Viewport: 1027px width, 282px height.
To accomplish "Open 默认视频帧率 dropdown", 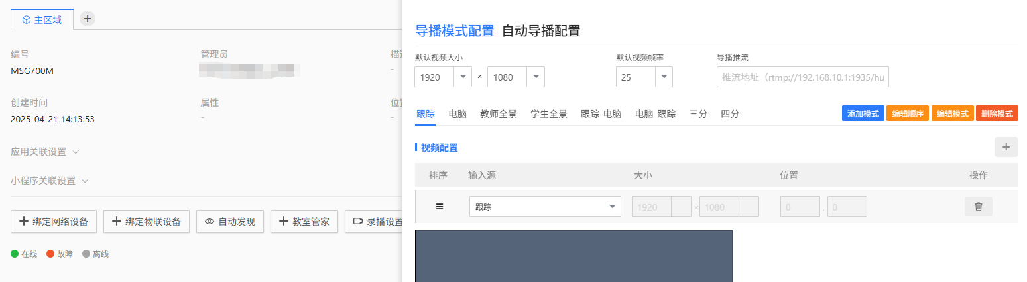I will [663, 77].
